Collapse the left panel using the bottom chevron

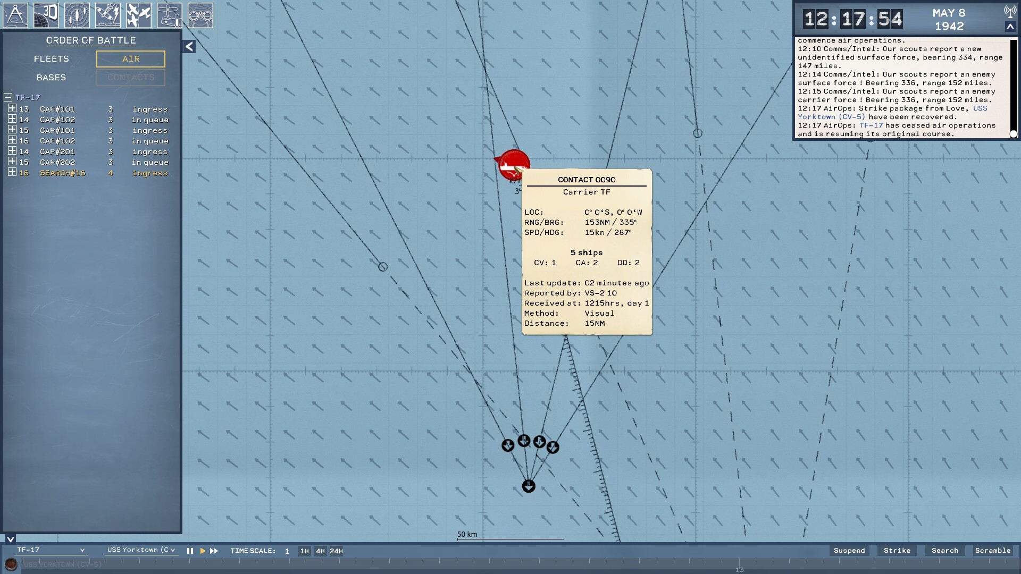(10, 538)
